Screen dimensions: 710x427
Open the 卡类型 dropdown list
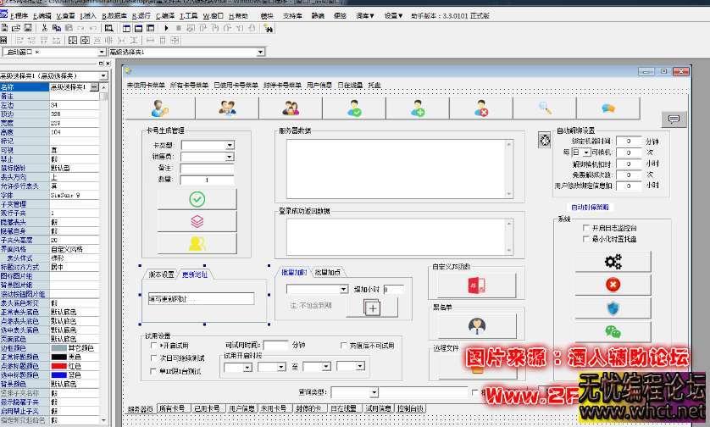click(x=229, y=146)
